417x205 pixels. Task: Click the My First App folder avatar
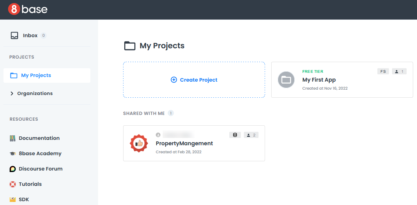click(286, 80)
